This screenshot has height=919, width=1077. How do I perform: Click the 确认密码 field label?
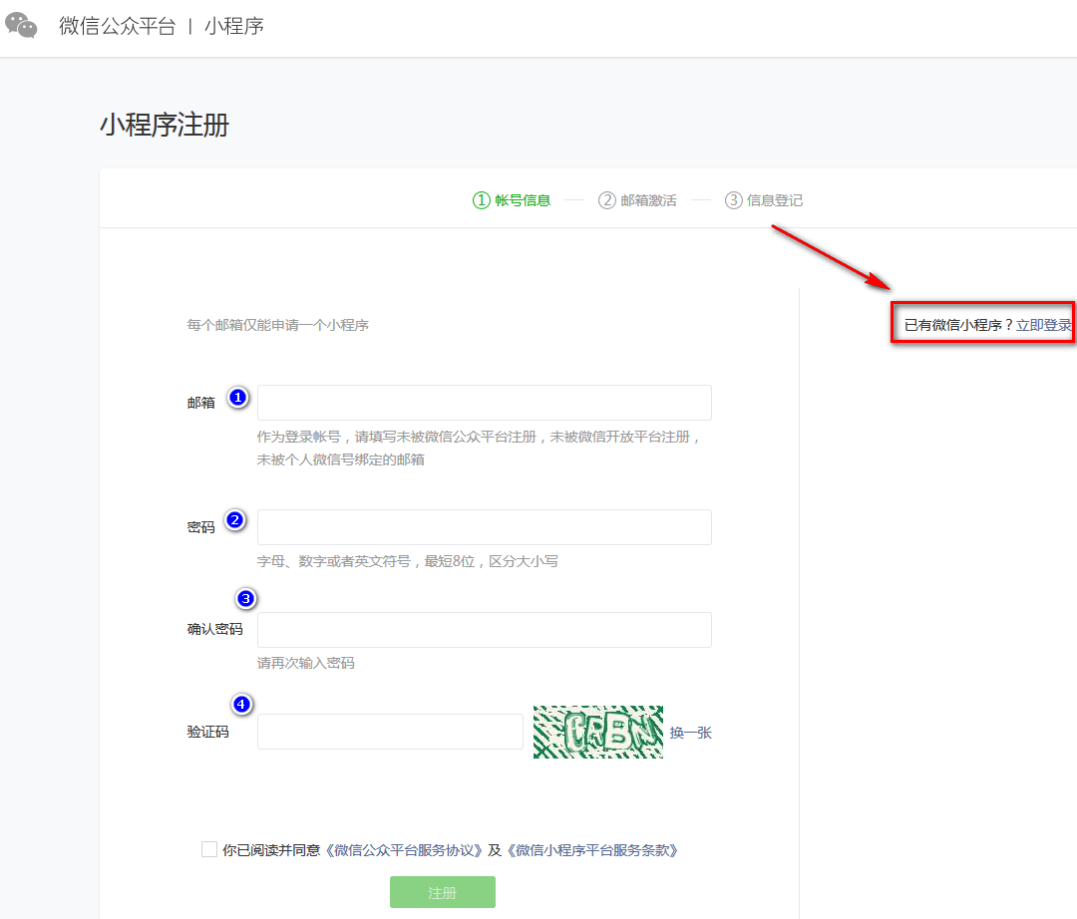(x=215, y=629)
